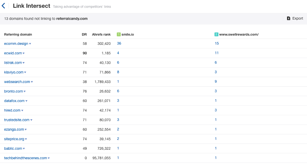Click swellrewards link count 6 for listrak.com
This screenshot has height=168, width=307.
coord(216,62)
